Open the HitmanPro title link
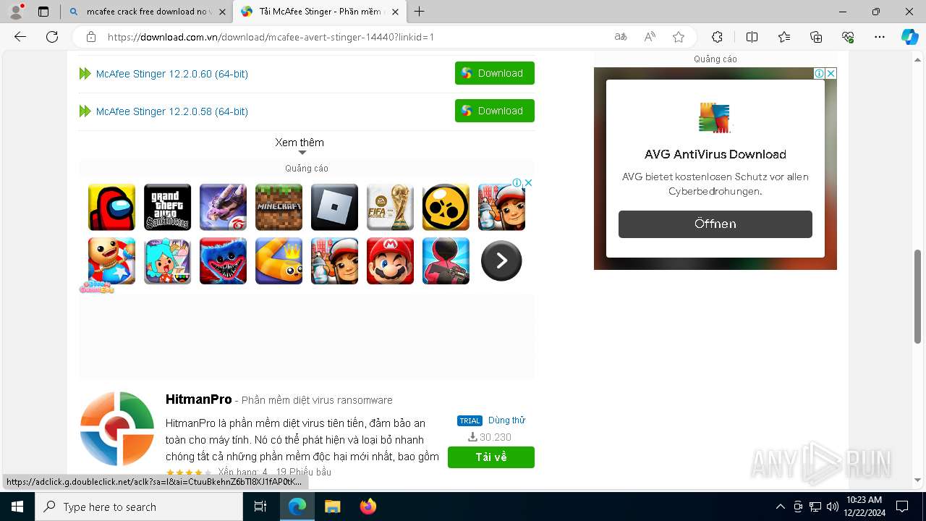Viewport: 926px width, 521px height. 199,399
